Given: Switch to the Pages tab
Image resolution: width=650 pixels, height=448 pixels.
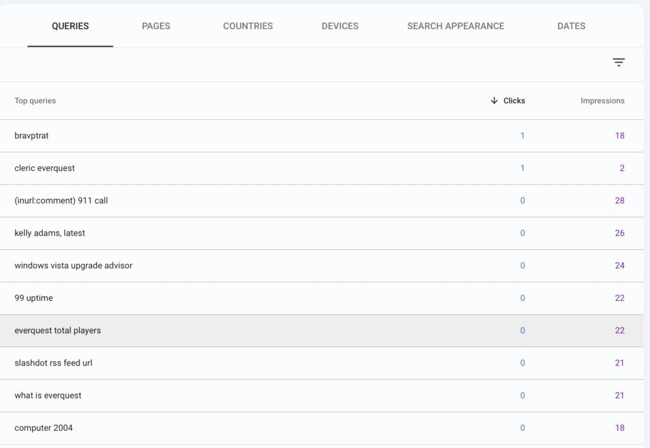Looking at the screenshot, I should coord(156,26).
